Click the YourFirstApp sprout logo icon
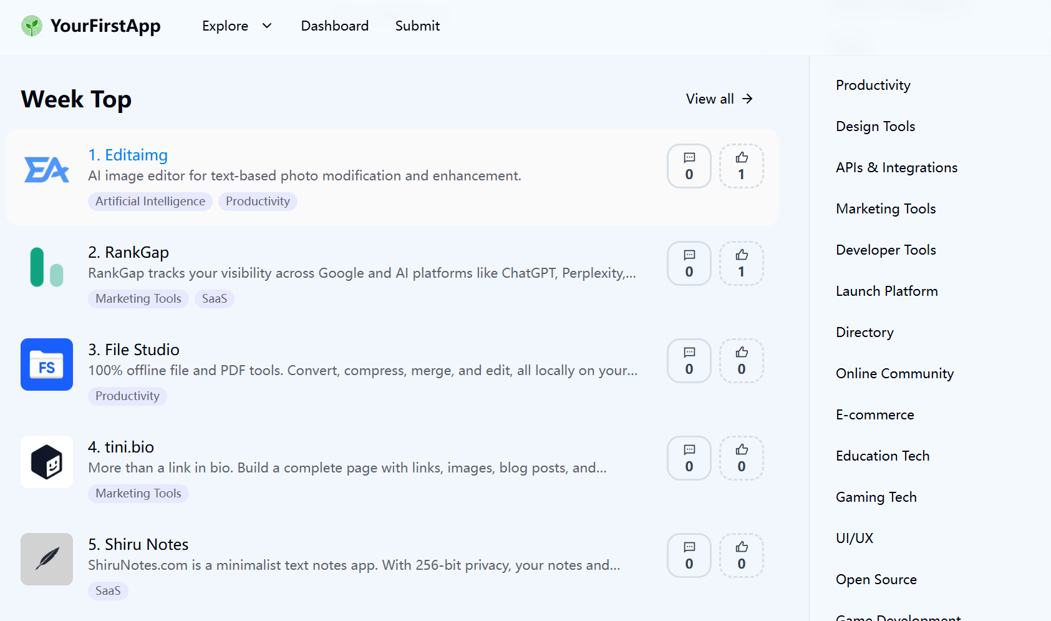Screen dimensions: 1051x621 pyautogui.click(x=32, y=26)
